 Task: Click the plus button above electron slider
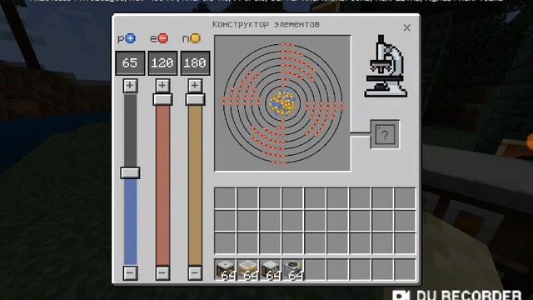(162, 85)
